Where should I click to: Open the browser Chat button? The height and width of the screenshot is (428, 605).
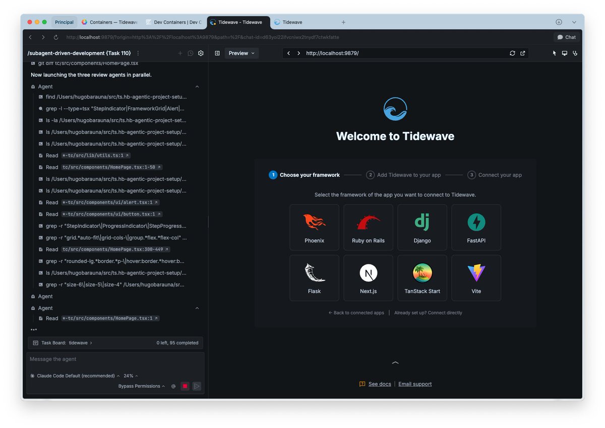point(566,37)
